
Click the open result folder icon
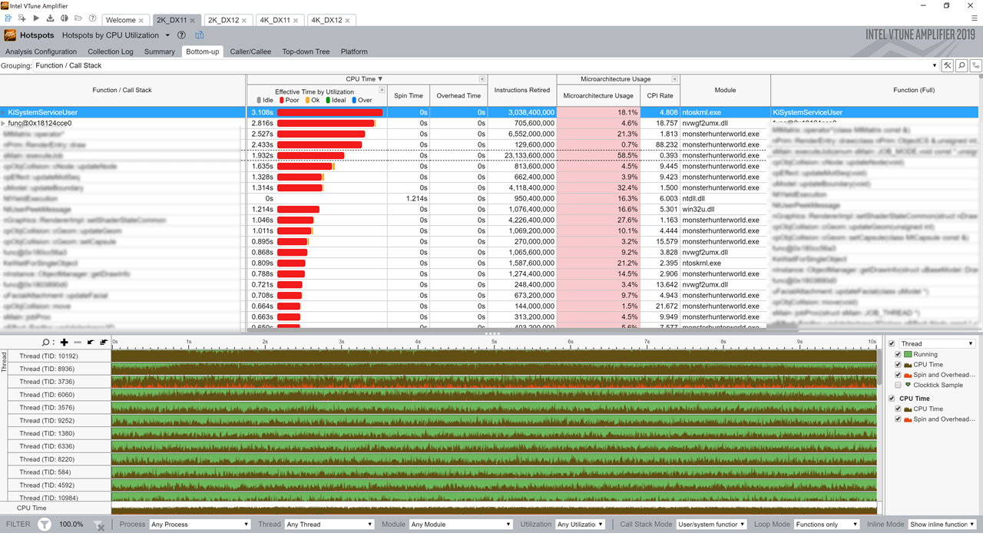[78, 18]
